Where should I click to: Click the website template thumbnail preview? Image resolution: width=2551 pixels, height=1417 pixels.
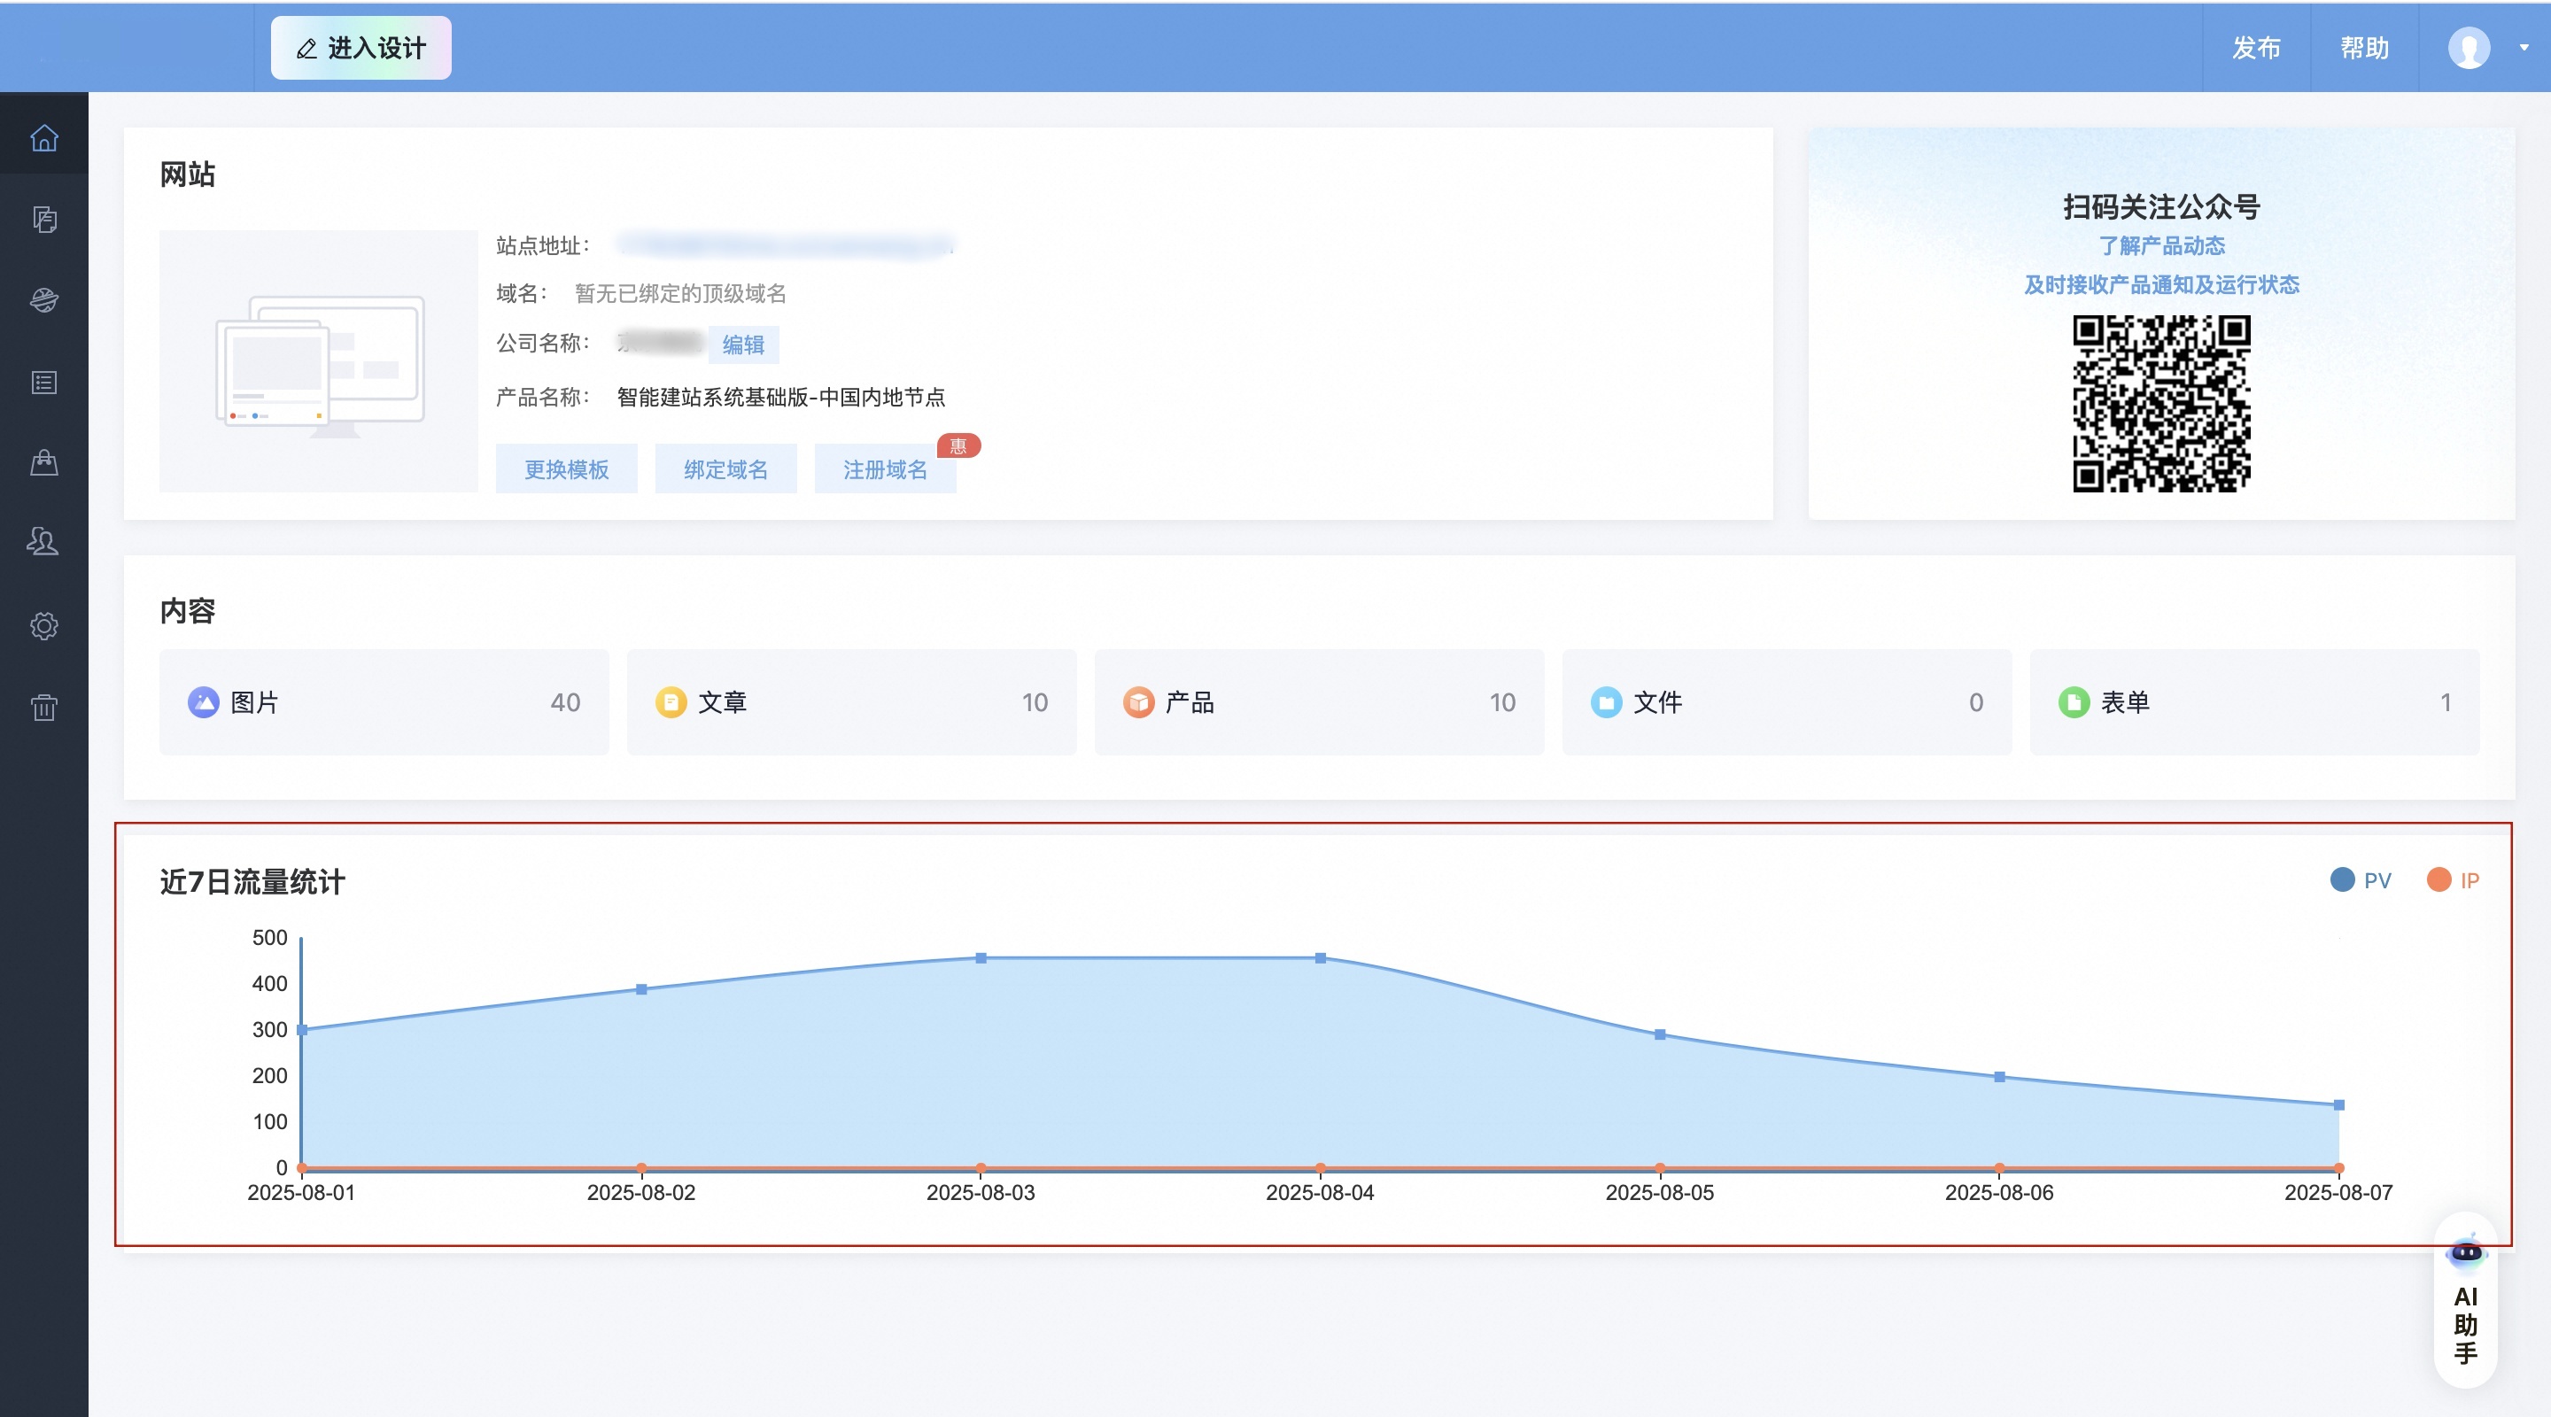[x=318, y=361]
